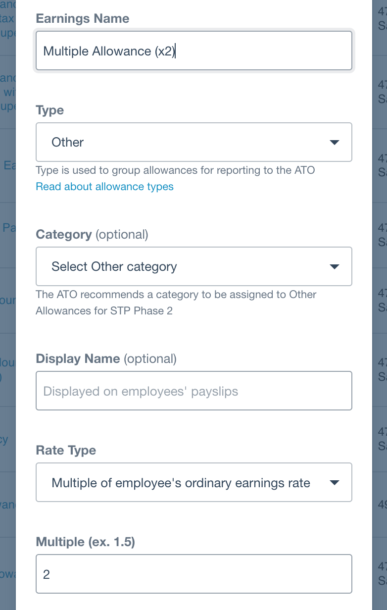The image size is (387, 610).
Task: Click the ATO reporting helper text under Type
Action: click(175, 171)
